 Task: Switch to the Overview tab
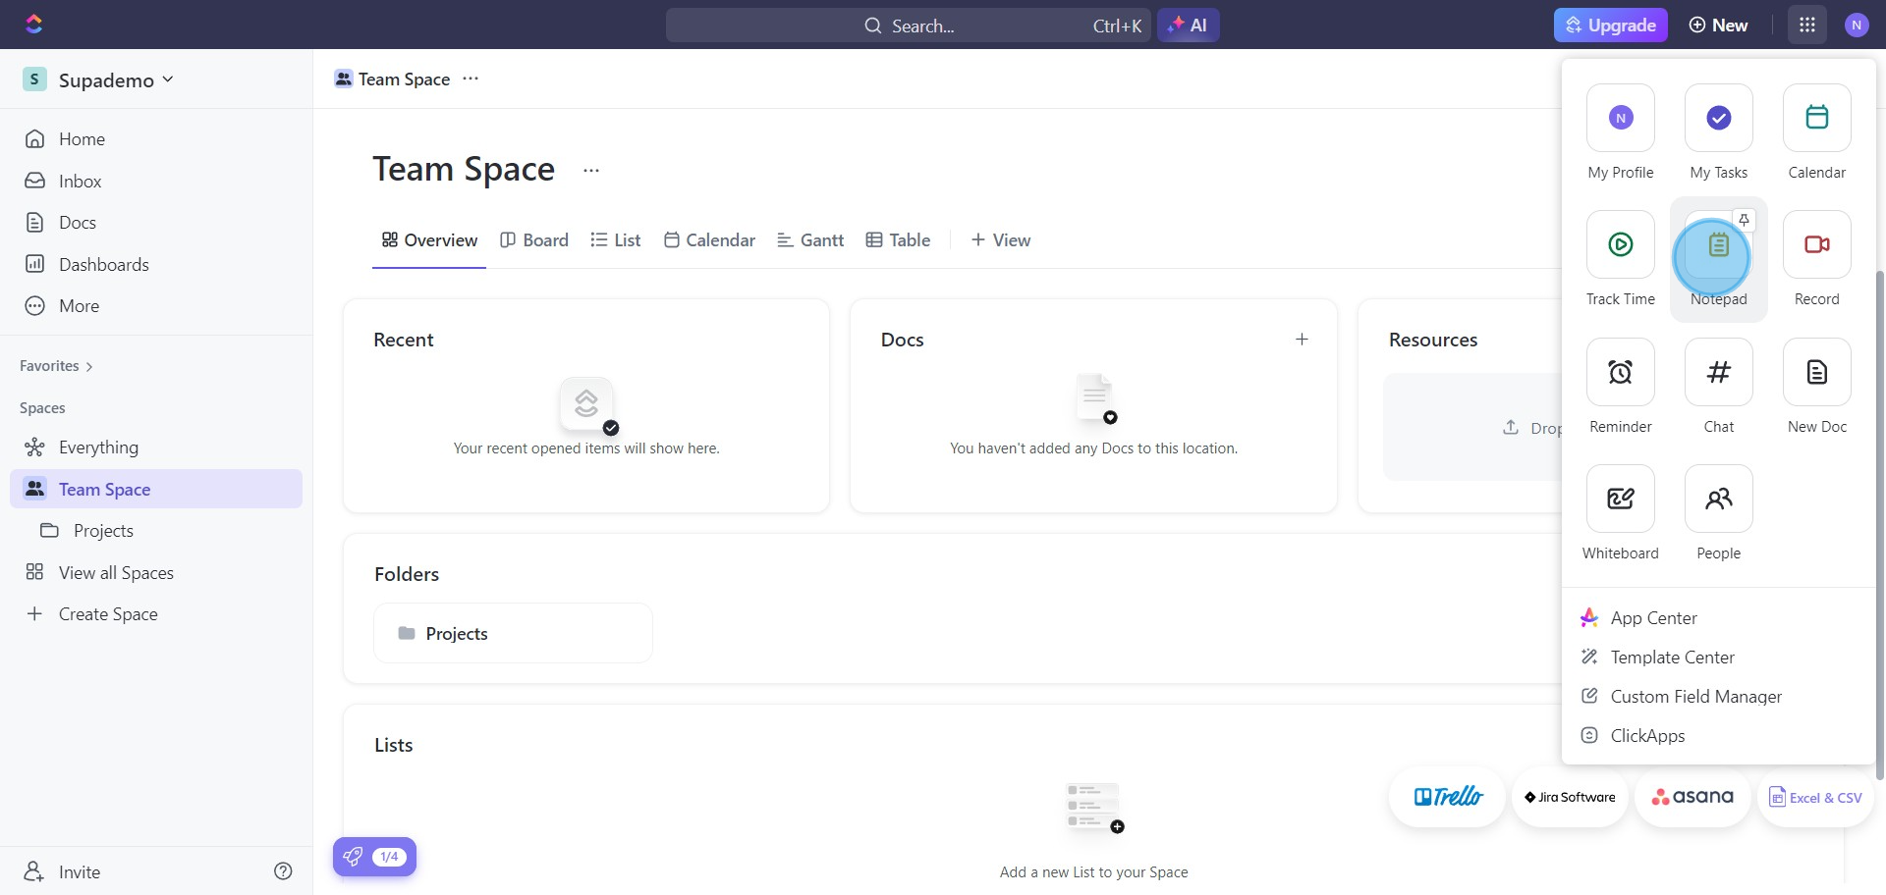pos(429,240)
